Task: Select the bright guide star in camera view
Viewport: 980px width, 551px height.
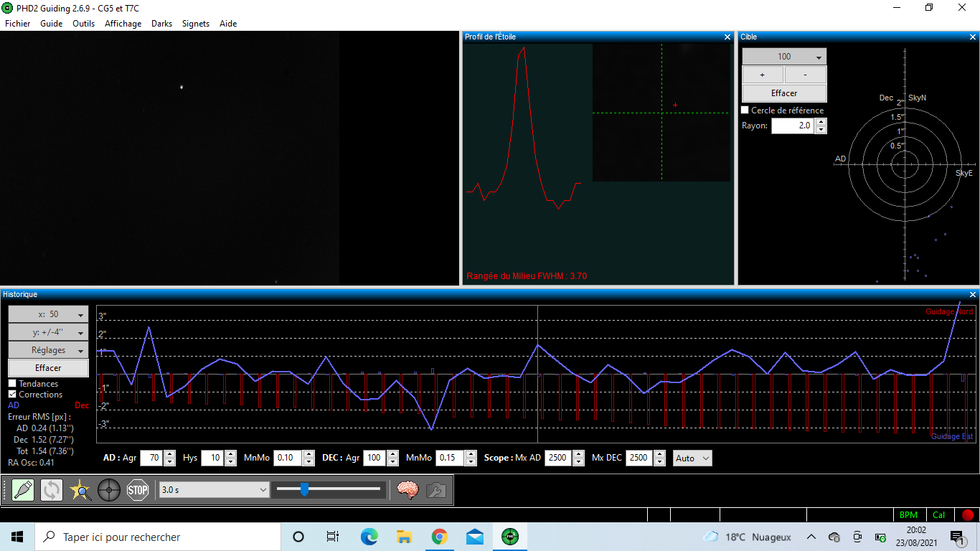Action: (182, 88)
